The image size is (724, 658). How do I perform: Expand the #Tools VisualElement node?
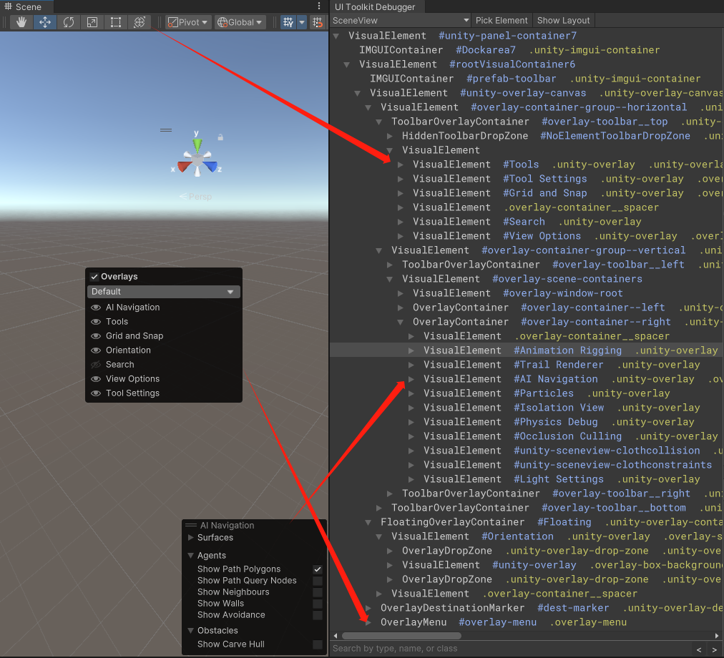(x=401, y=164)
